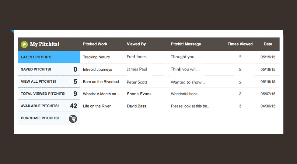Click viewer name Peter Scott
Viewport: 297px width, 164px height.
point(137,82)
